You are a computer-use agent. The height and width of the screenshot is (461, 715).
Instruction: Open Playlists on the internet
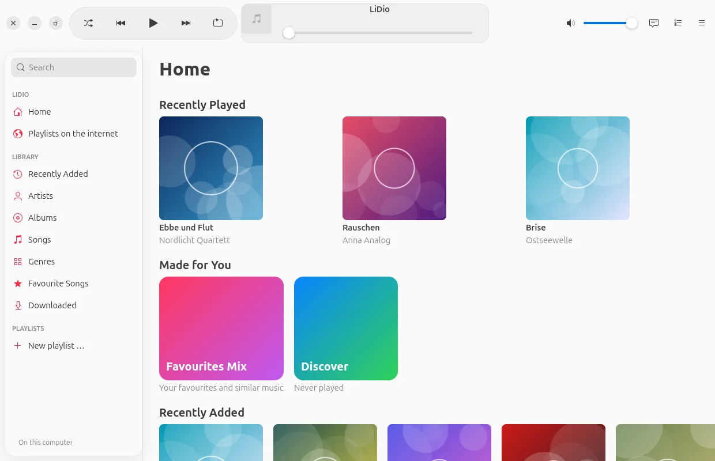74,134
